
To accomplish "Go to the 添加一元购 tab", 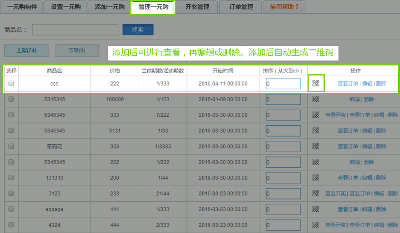I will pos(109,7).
